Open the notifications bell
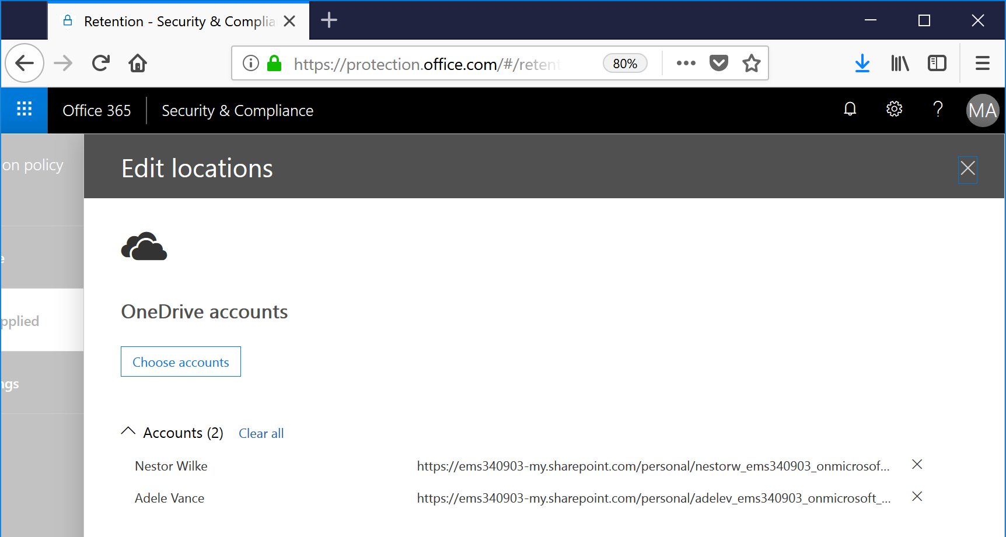The width and height of the screenshot is (1006, 537). pos(850,109)
